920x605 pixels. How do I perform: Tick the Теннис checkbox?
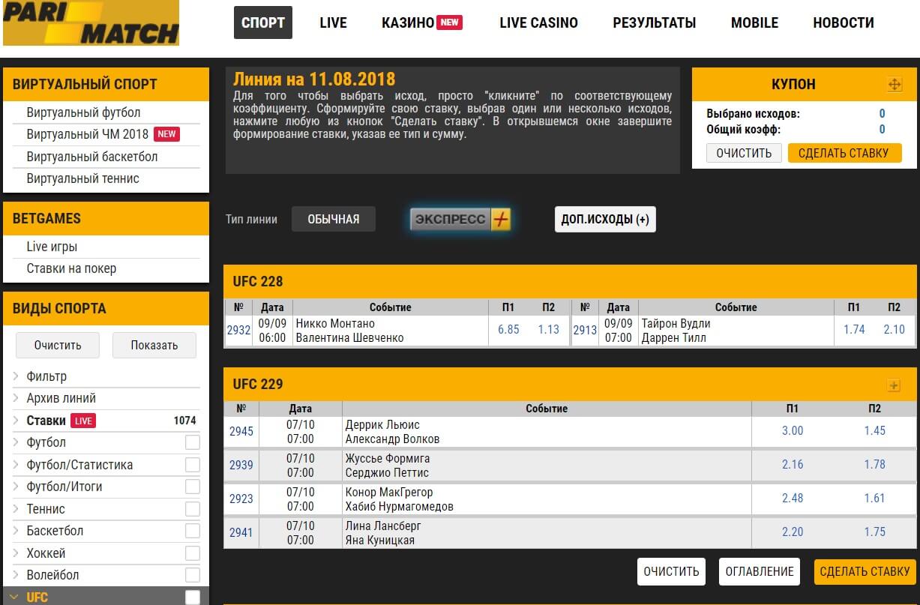pyautogui.click(x=193, y=509)
